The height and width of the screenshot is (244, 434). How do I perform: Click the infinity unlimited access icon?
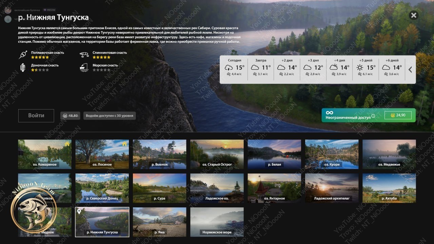click(330, 113)
